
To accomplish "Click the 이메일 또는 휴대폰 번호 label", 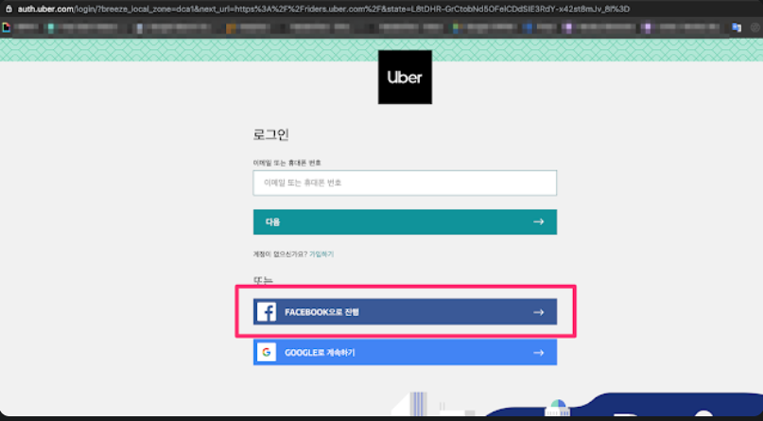I will tap(286, 163).
